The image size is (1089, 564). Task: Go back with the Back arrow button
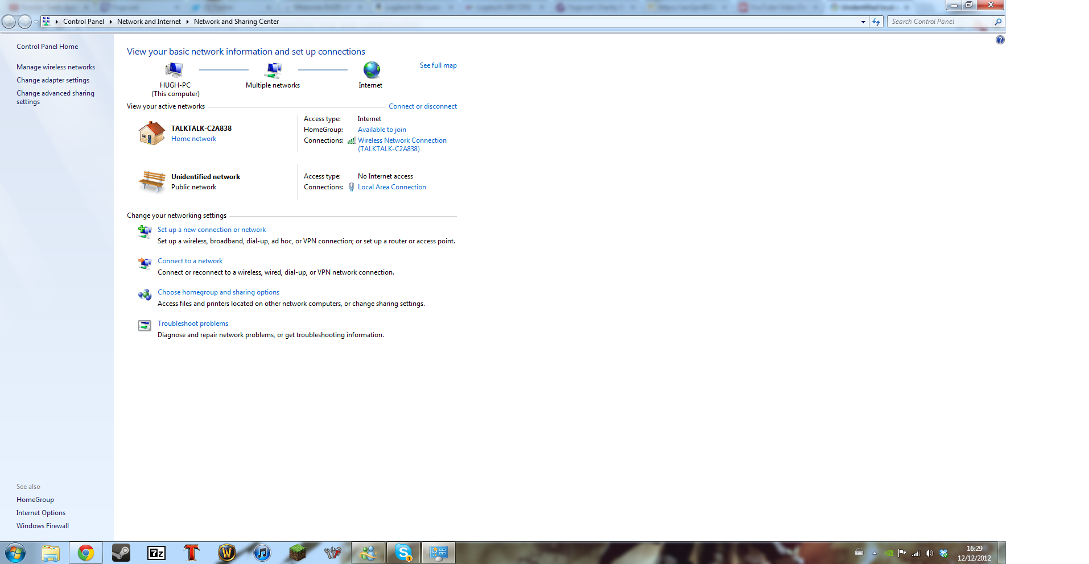tap(9, 22)
